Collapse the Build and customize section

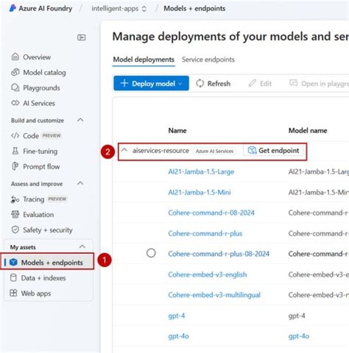(81, 120)
